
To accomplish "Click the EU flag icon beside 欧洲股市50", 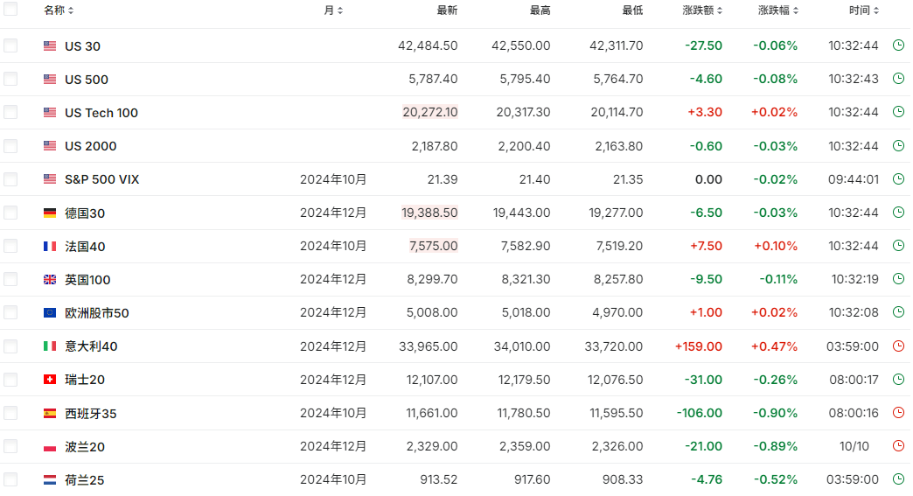I will point(50,313).
